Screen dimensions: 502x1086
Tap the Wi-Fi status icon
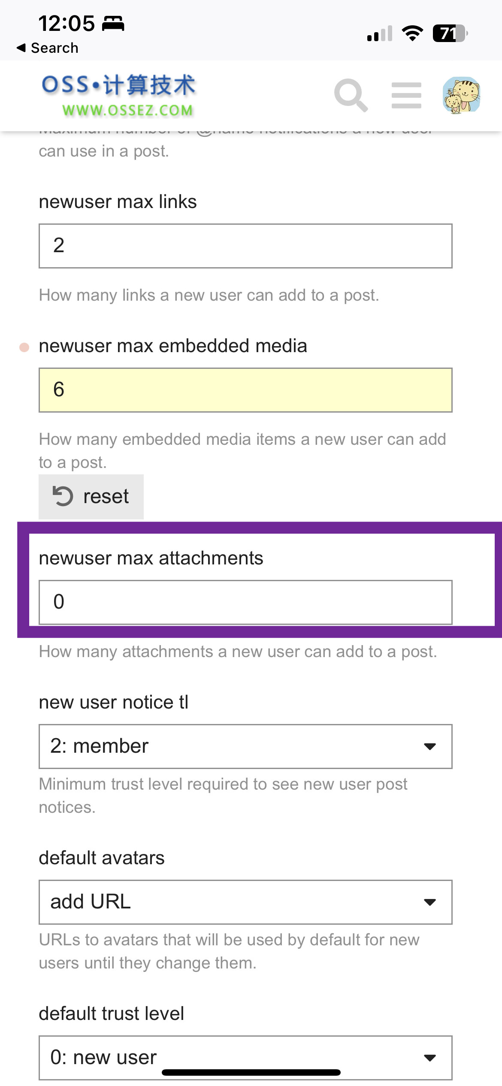pyautogui.click(x=412, y=33)
